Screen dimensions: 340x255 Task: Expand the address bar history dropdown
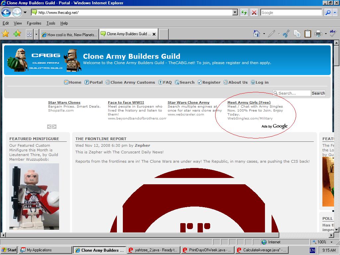235,12
